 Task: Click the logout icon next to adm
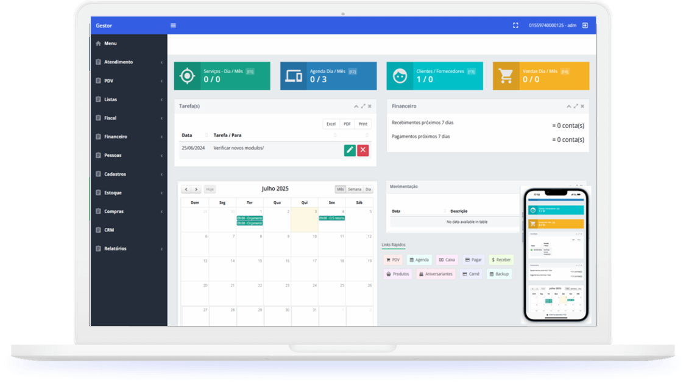pos(585,26)
